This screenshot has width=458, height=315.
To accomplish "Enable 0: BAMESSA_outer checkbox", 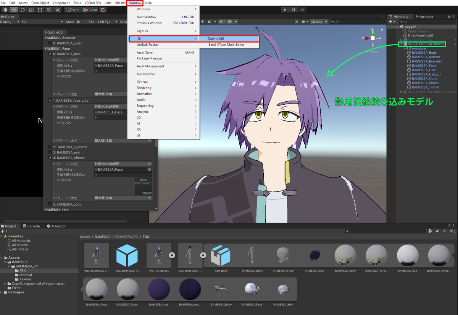I will [50, 43].
